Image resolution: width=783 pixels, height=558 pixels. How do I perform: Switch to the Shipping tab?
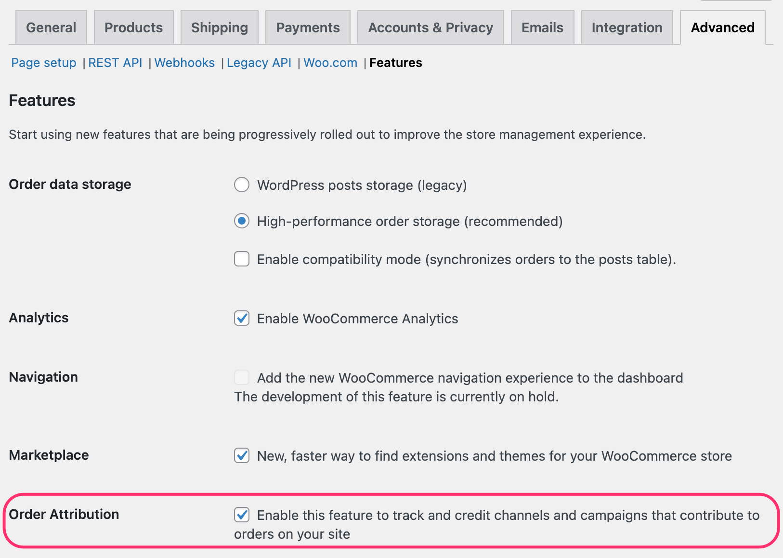(x=219, y=27)
